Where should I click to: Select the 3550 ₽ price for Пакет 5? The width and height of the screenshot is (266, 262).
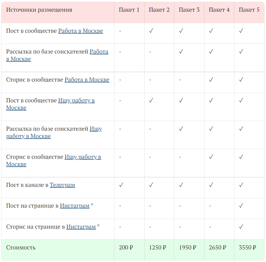[x=247, y=247]
